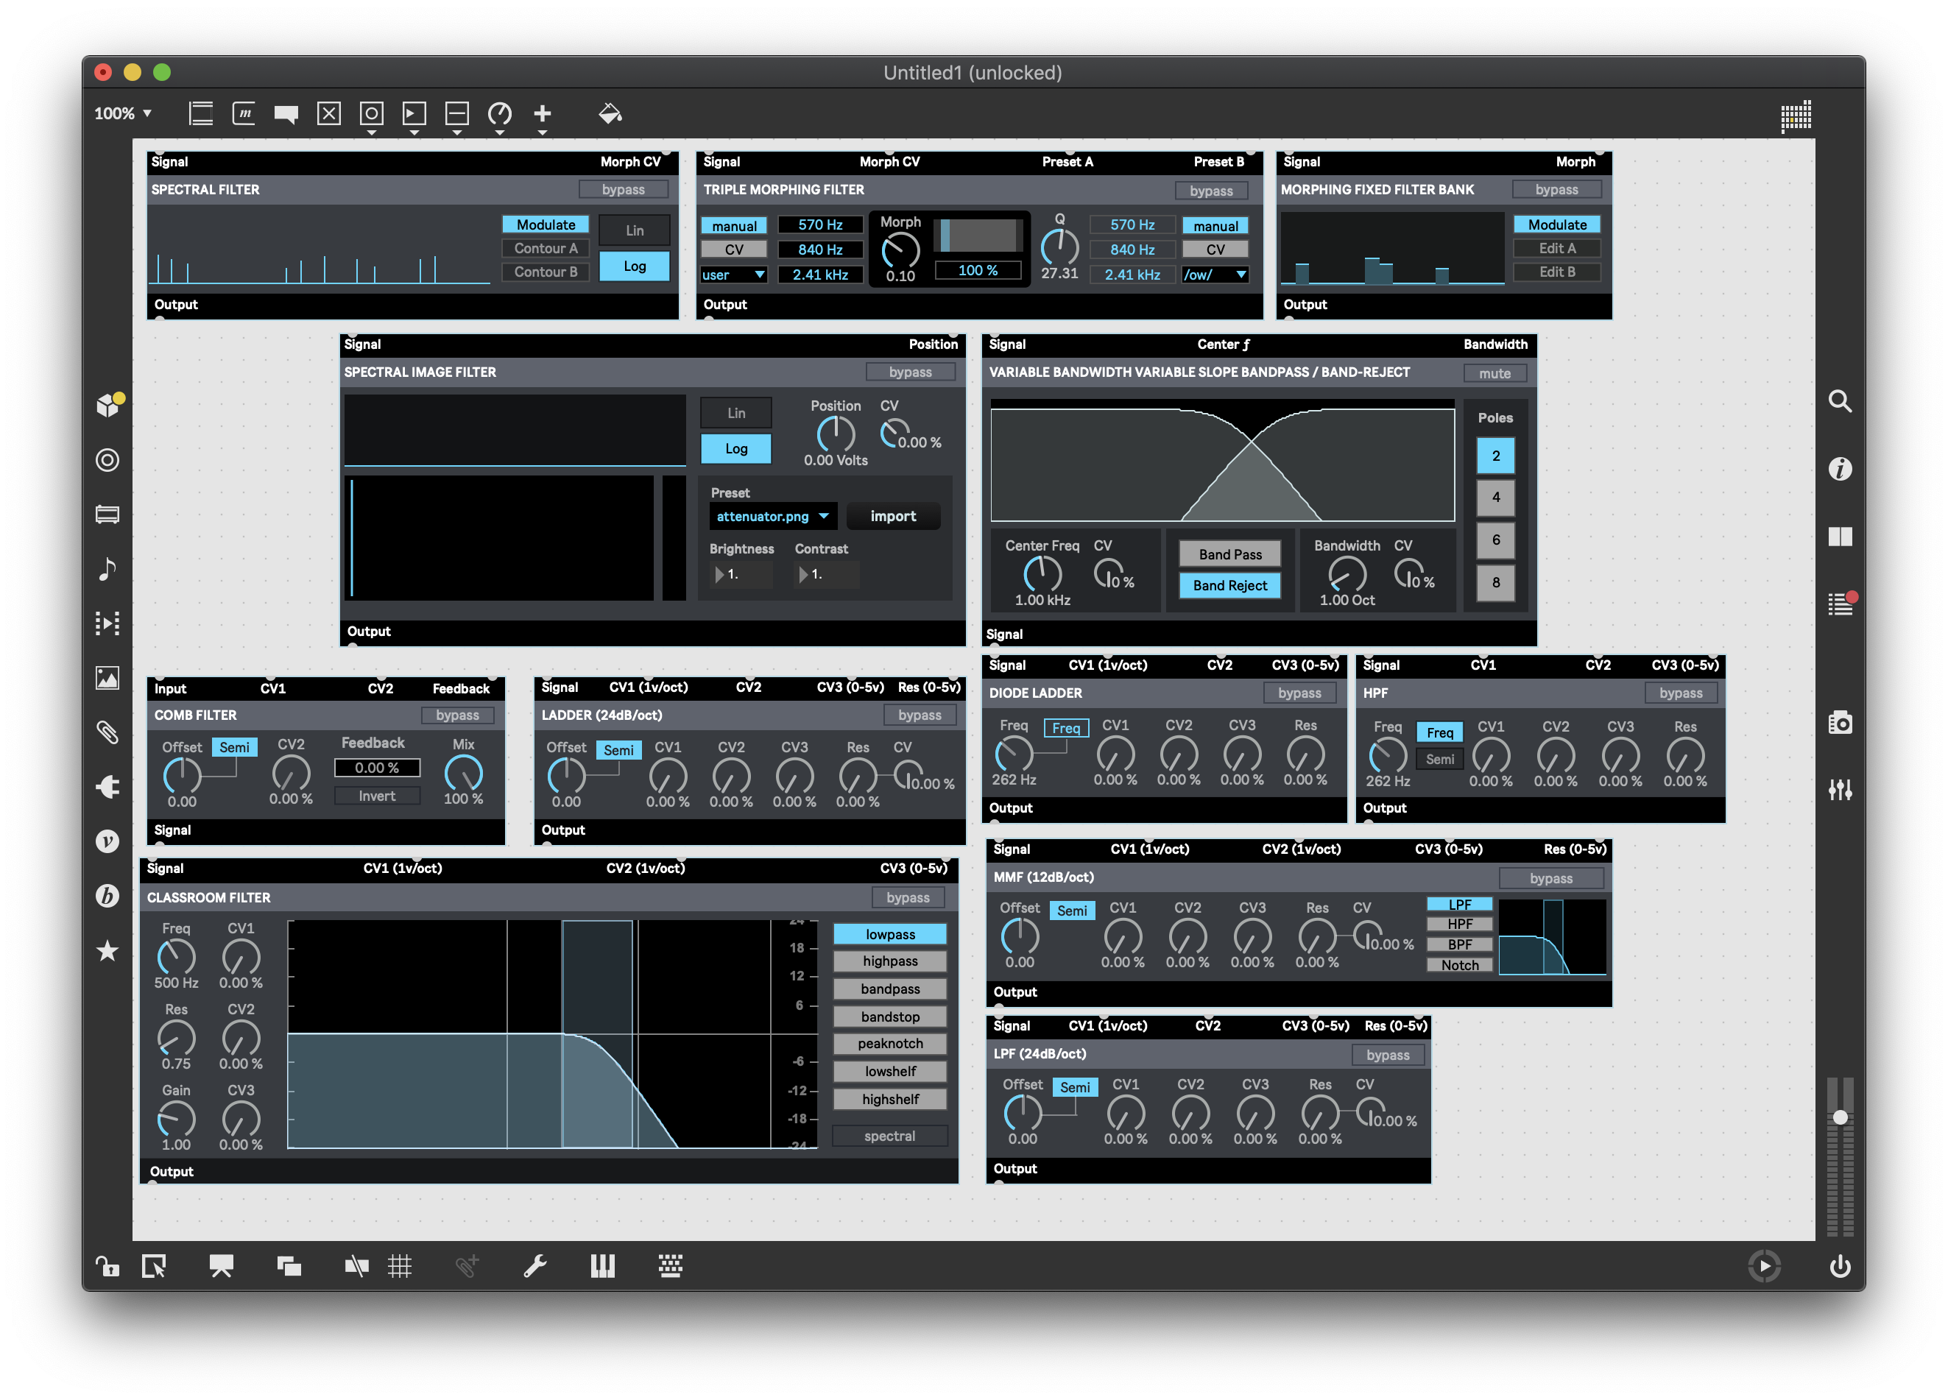Select BPF mode in the MMF (12dB/oct) module

[1459, 945]
